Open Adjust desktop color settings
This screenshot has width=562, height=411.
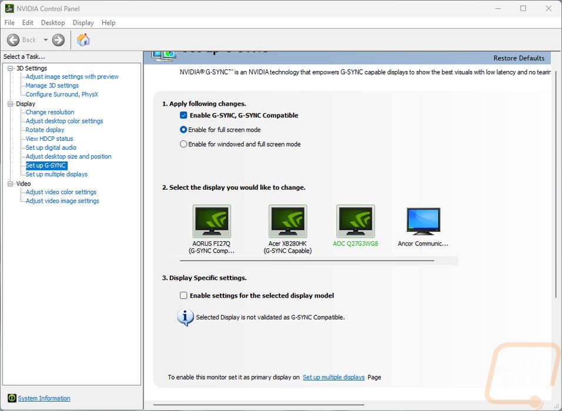point(64,121)
